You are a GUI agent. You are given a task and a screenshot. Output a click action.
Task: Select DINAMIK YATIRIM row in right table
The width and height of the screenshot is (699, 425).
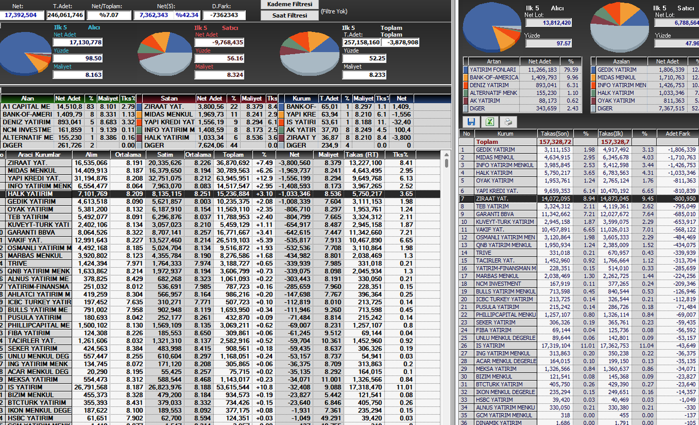579,422
